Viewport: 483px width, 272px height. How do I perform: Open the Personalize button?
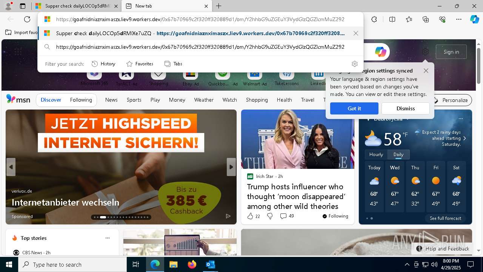point(451,100)
